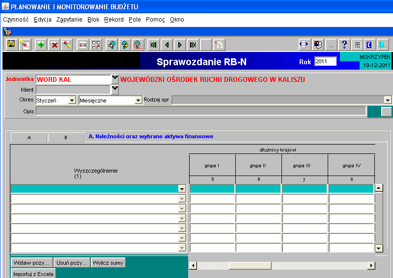The height and width of the screenshot is (278, 393).
Task: Open the Pomoc menu
Action: click(155, 20)
